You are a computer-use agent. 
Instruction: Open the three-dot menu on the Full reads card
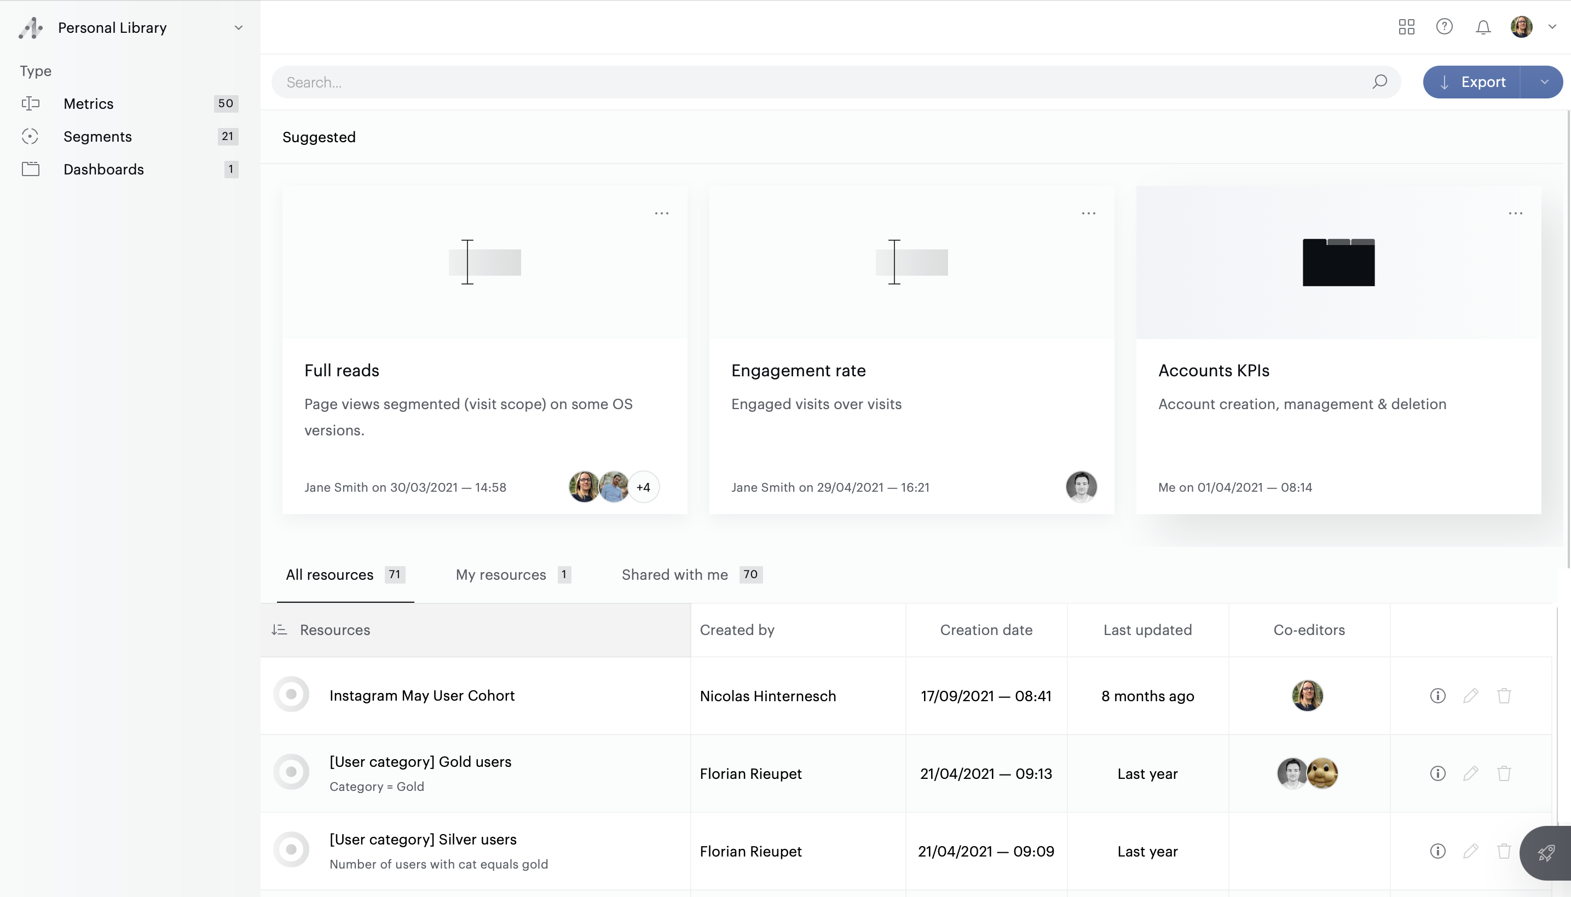pyautogui.click(x=662, y=213)
